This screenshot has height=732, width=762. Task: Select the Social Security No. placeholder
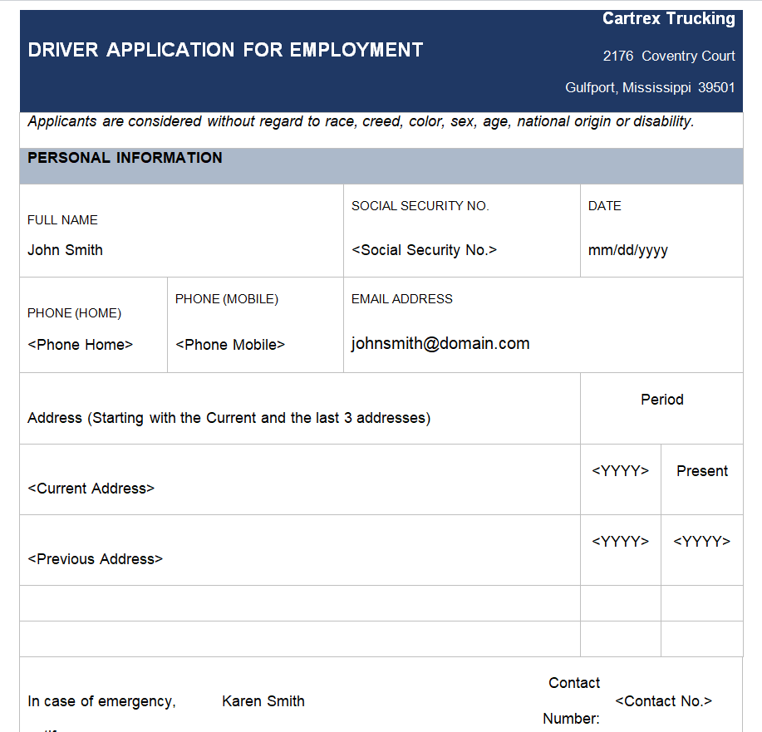pyautogui.click(x=424, y=250)
